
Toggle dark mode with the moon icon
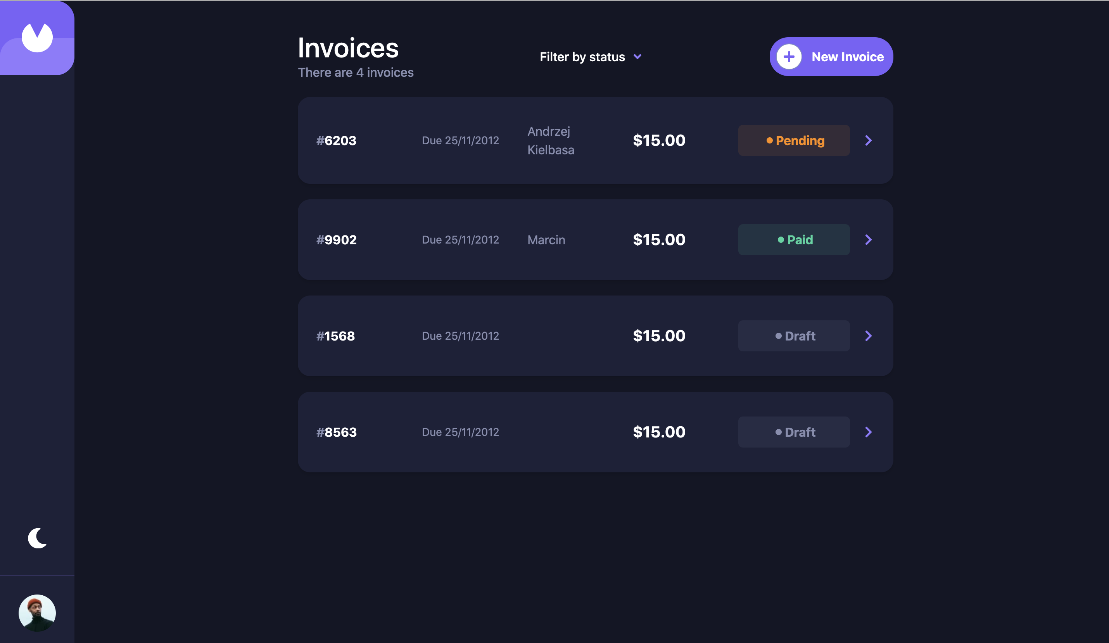37,538
